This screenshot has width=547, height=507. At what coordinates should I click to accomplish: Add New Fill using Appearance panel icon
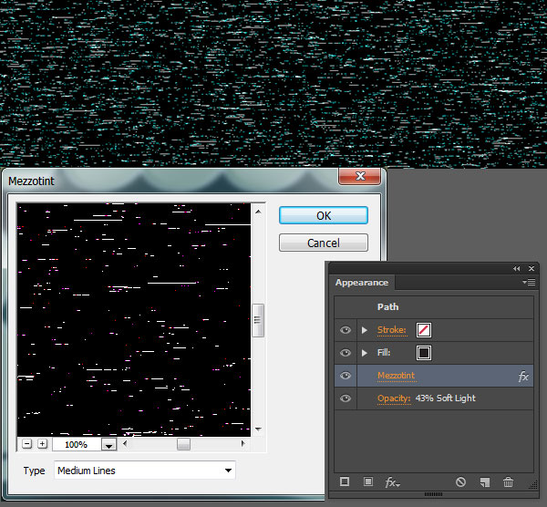[367, 481]
